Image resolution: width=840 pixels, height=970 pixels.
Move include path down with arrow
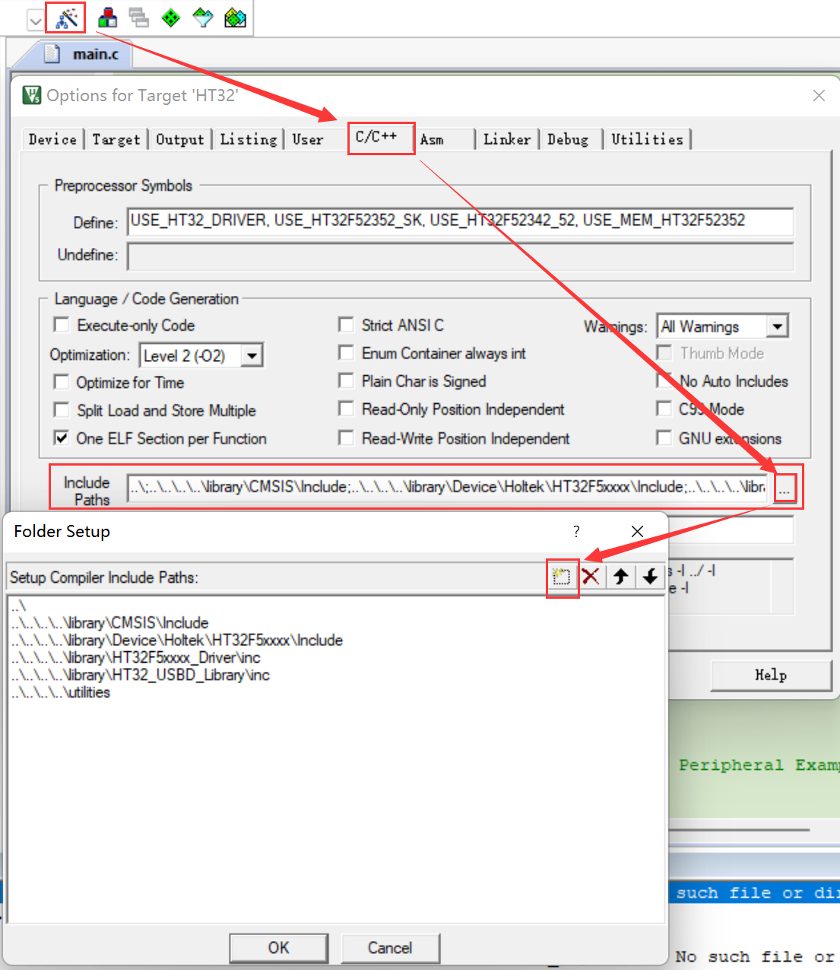[649, 577]
